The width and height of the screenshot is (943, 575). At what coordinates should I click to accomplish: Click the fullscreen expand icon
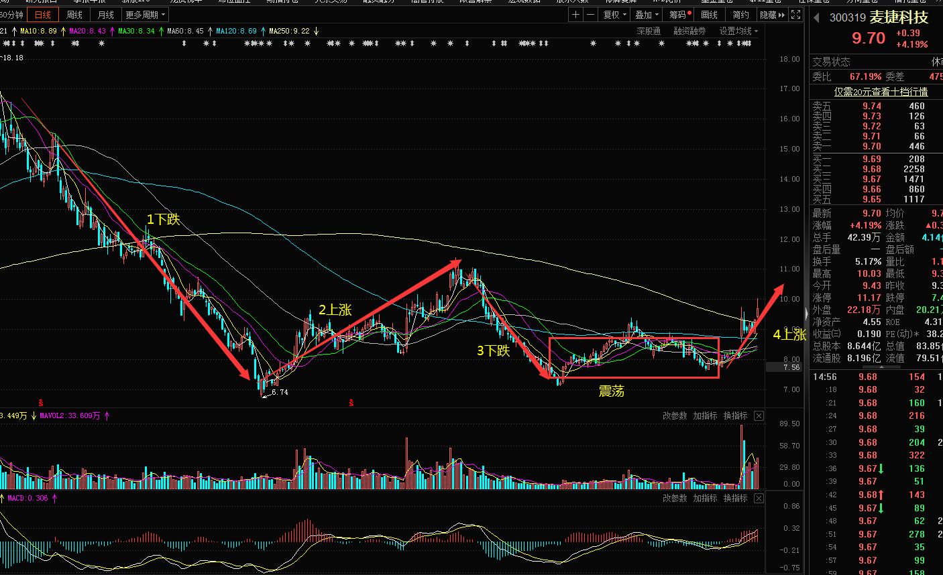[795, 15]
